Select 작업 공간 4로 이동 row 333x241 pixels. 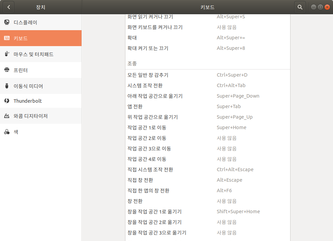coord(208,159)
